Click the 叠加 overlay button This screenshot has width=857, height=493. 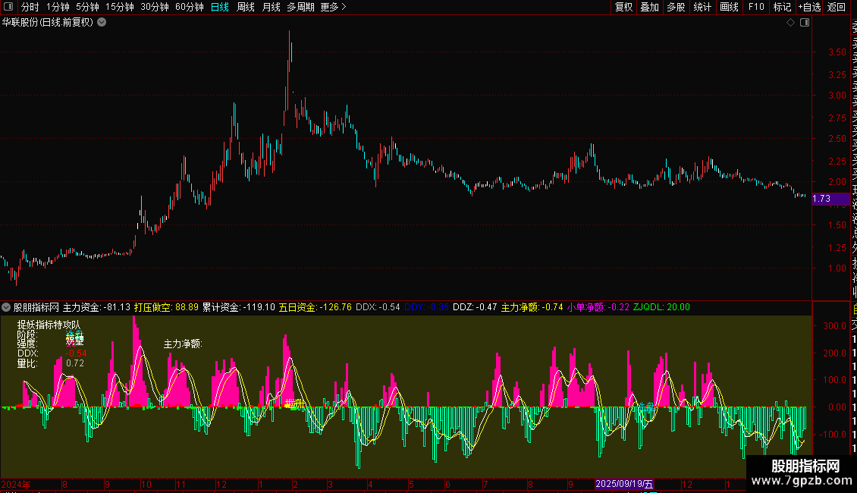pos(650,7)
